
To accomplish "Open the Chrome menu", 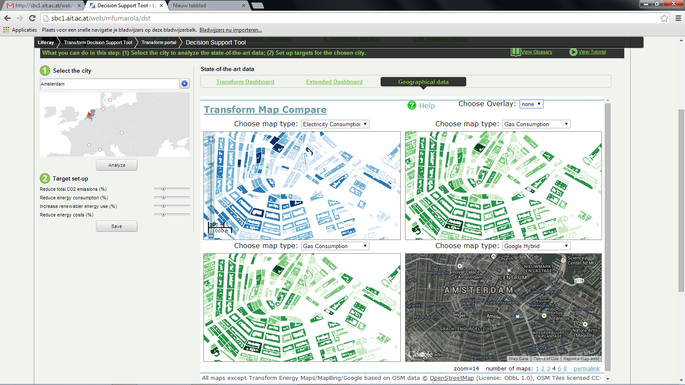I will pos(678,18).
